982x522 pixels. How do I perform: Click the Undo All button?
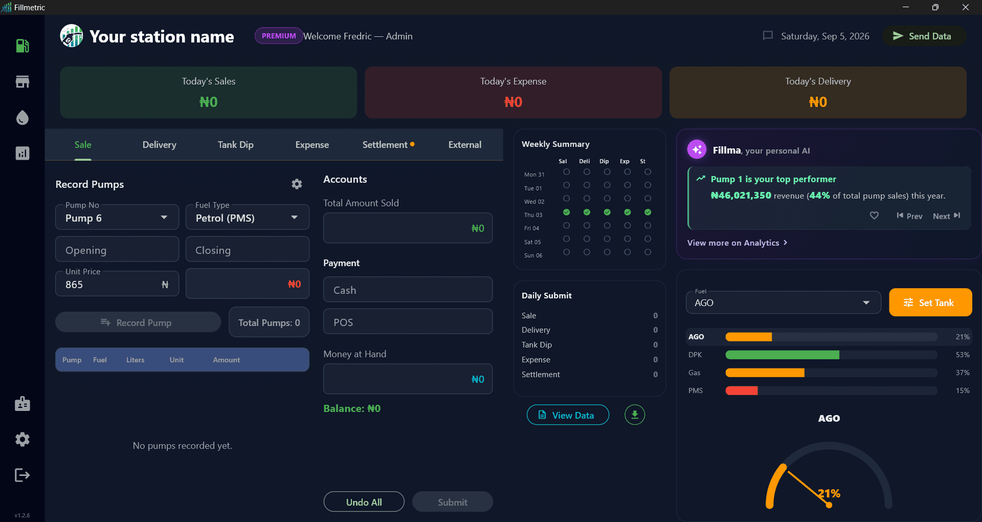click(364, 502)
